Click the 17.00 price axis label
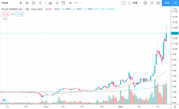 [175, 12]
